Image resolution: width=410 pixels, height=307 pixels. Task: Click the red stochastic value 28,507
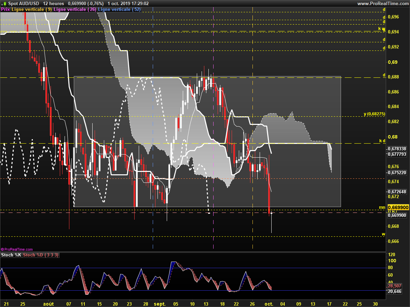click(395, 286)
